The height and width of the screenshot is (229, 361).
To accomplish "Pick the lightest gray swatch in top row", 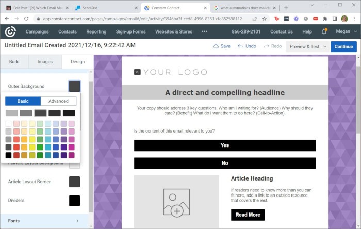I will [12, 113].
